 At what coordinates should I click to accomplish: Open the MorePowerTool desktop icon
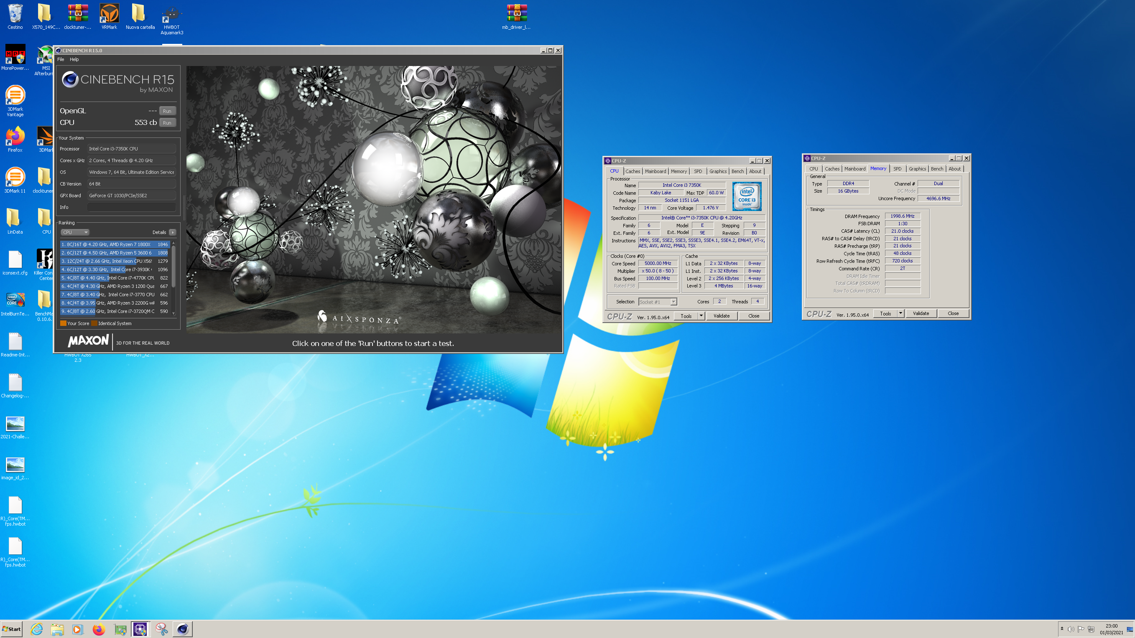[15, 57]
